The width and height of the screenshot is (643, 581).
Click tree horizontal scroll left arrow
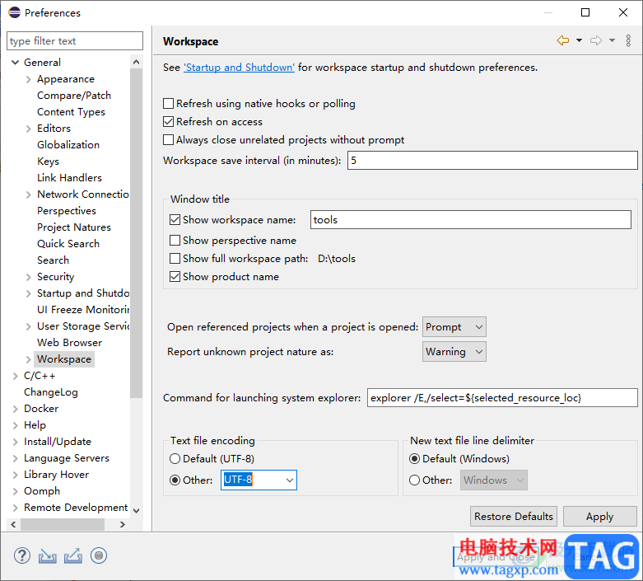click(13, 524)
